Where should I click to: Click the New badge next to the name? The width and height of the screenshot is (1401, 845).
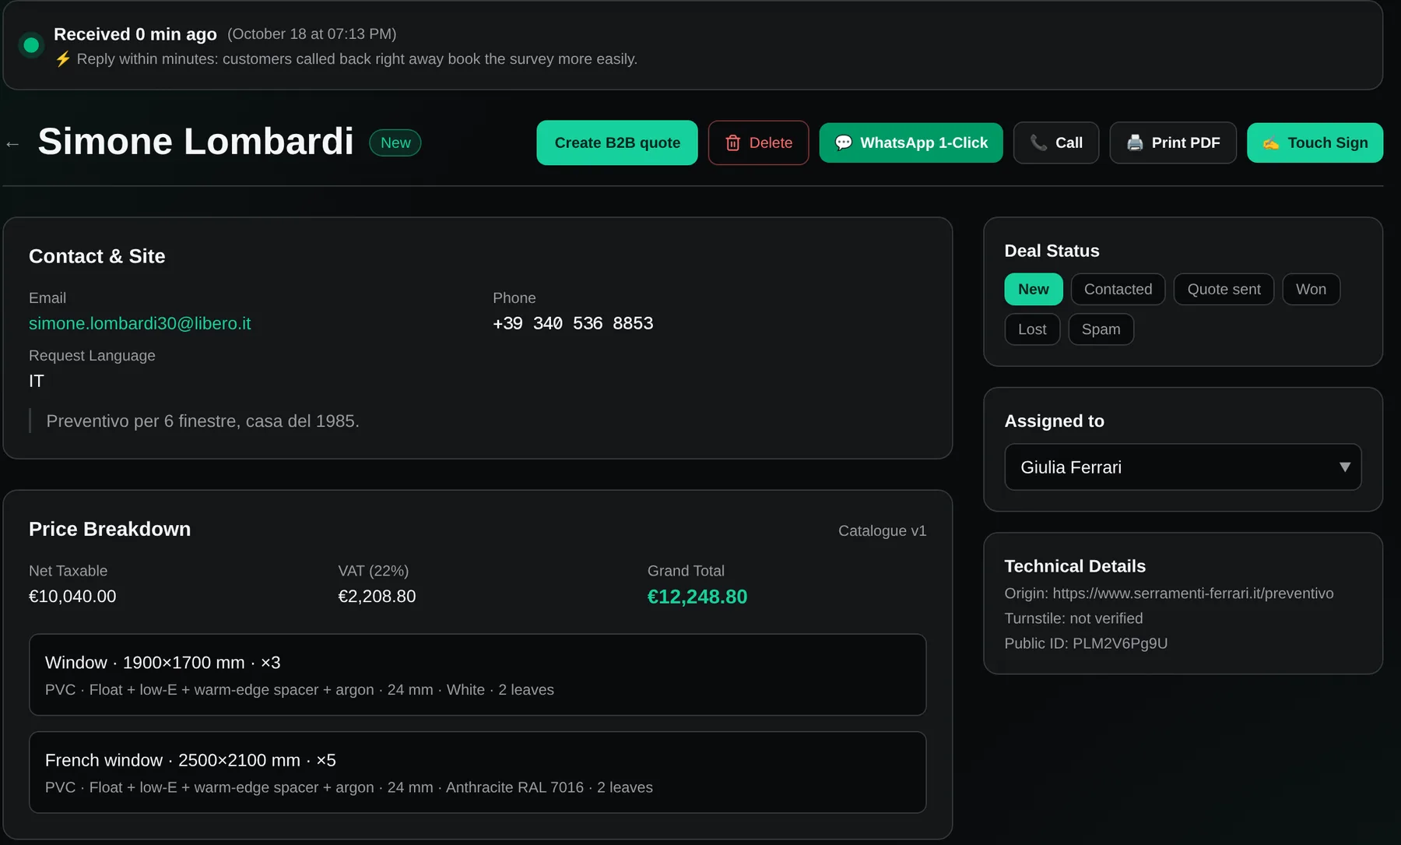pyautogui.click(x=395, y=143)
